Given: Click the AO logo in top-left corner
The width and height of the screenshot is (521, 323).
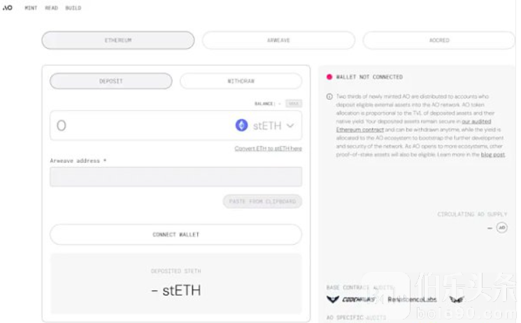Looking at the screenshot, I should tap(7, 8).
